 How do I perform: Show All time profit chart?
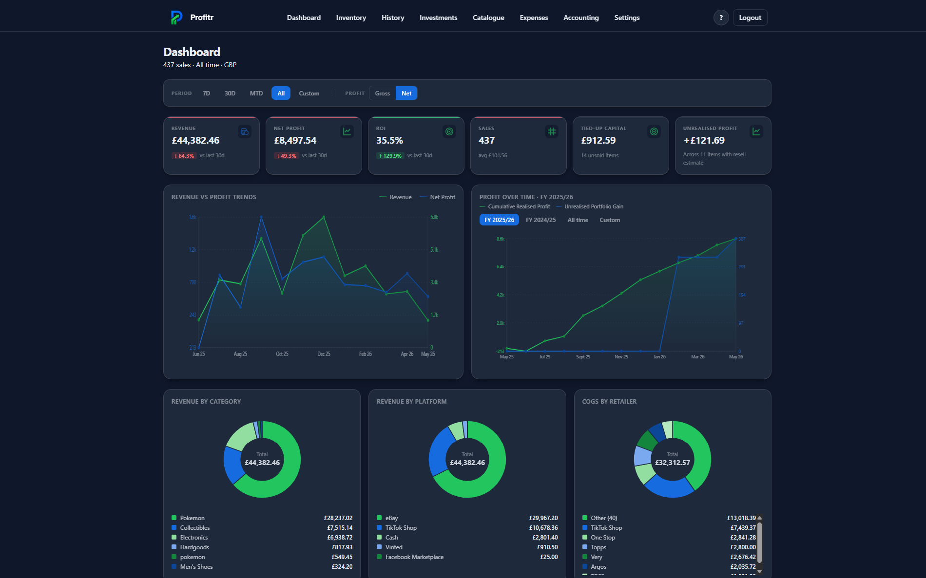pos(578,220)
